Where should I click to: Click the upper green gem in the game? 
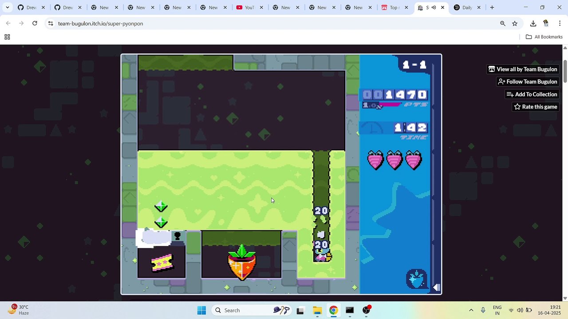point(161,206)
